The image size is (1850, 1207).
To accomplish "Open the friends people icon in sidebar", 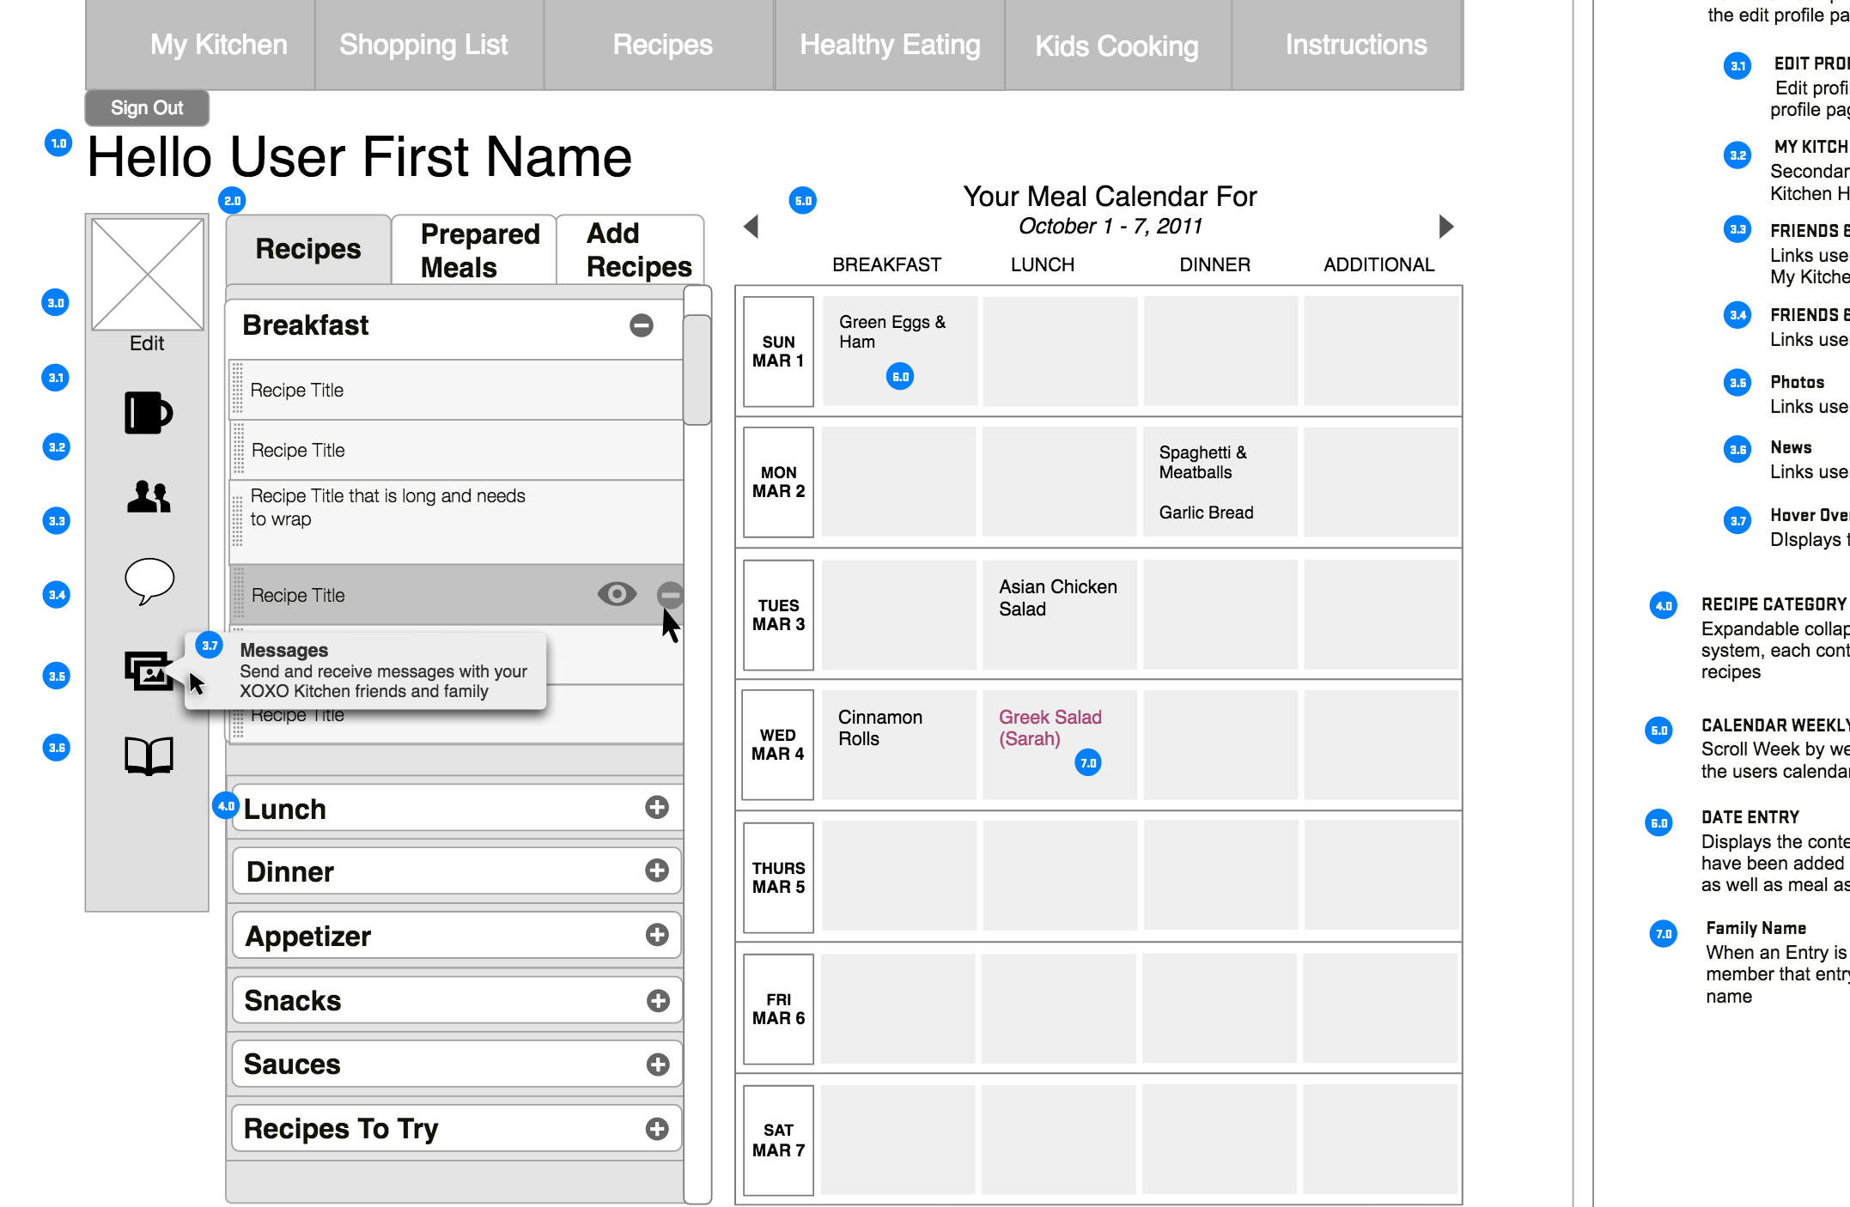I will pos(149,496).
